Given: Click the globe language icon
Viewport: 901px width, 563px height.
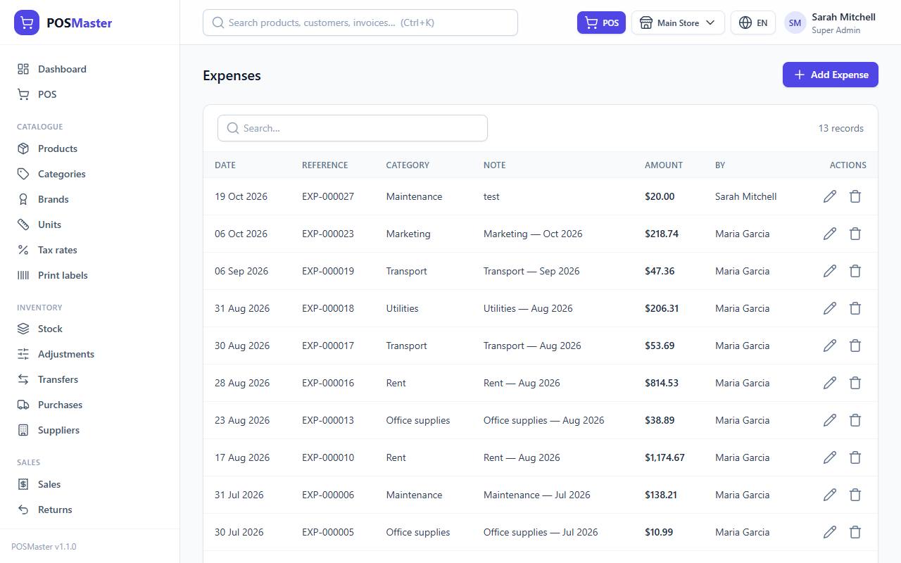Looking at the screenshot, I should 745,23.
